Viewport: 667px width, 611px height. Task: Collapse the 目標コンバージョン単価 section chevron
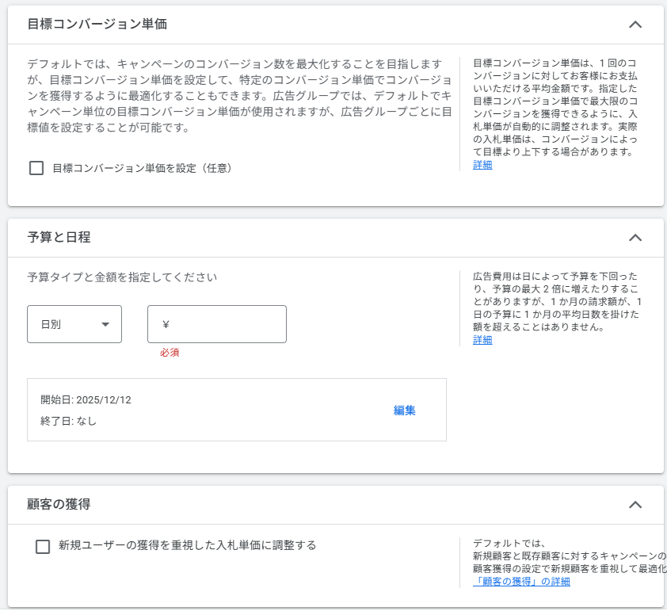pos(635,25)
